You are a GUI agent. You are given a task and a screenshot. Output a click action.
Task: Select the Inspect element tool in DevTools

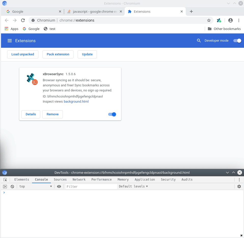pyautogui.click(x=5, y=180)
